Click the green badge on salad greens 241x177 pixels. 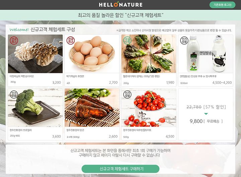127,40
